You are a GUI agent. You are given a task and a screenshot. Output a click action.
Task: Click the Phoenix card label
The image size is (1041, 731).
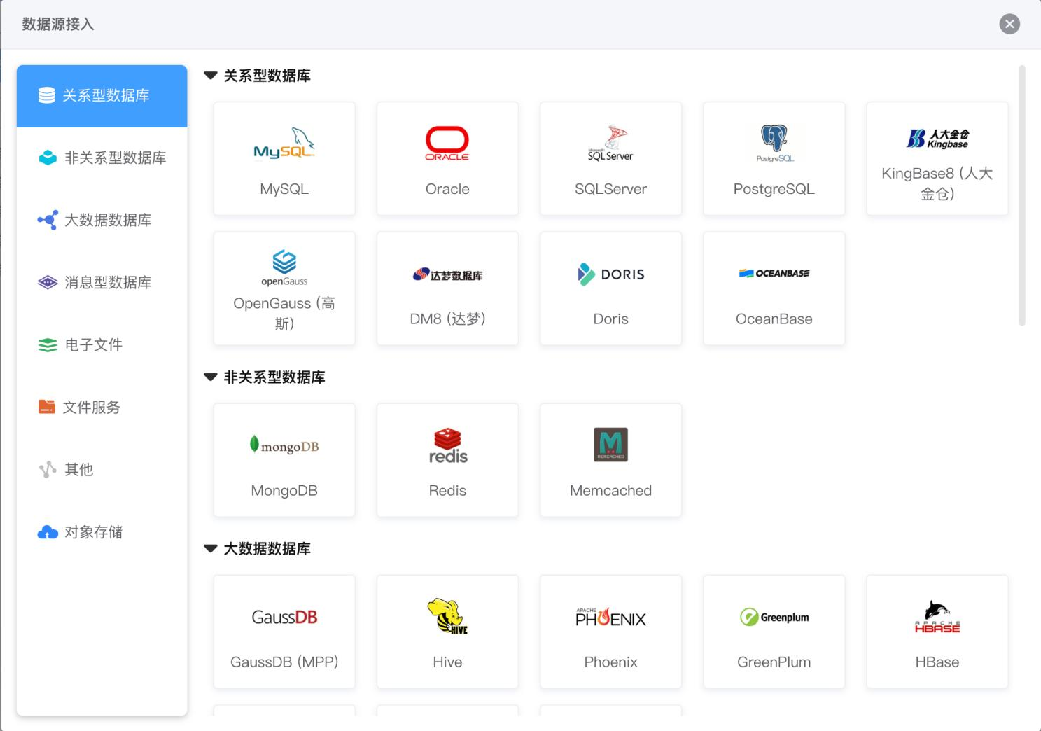[610, 662]
